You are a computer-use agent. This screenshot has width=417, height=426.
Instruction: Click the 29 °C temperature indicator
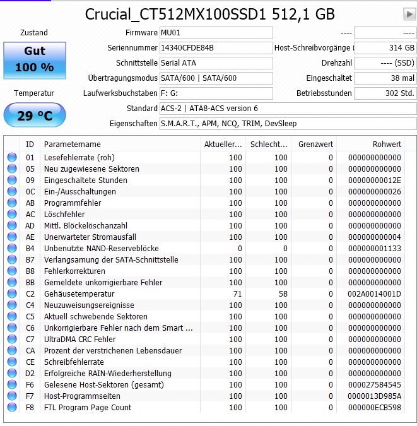click(35, 115)
